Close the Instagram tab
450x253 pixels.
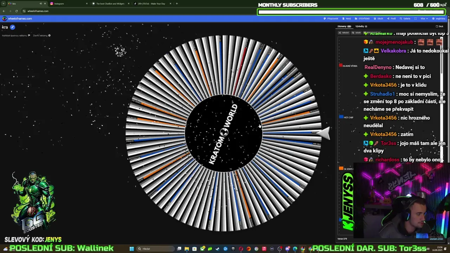pos(86,4)
